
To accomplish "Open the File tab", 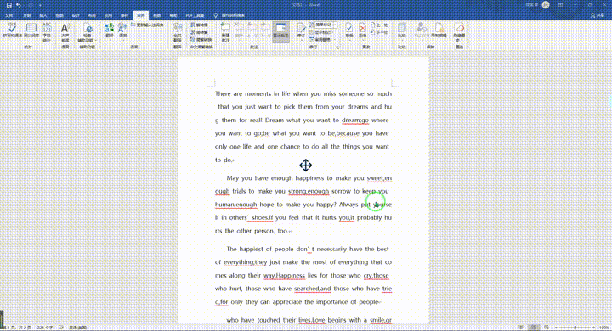I will [x=9, y=15].
